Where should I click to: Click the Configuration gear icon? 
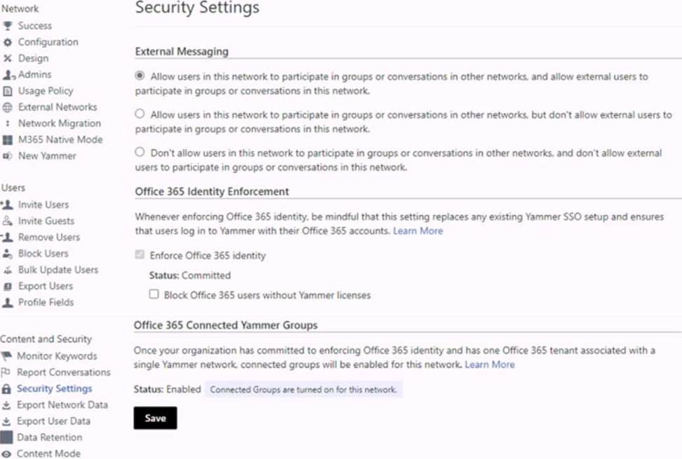(8, 42)
